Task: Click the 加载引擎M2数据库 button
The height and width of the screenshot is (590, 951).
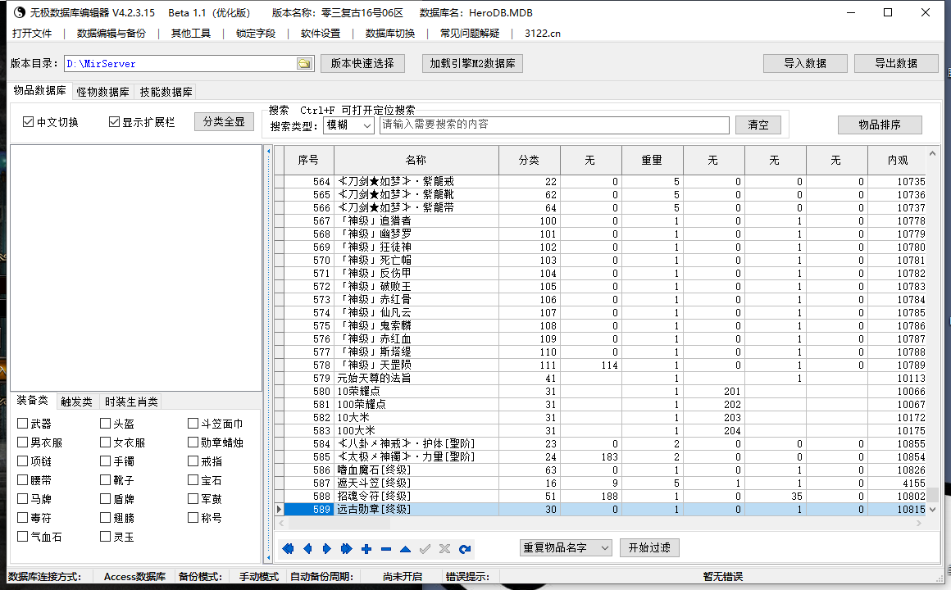Action: (472, 63)
